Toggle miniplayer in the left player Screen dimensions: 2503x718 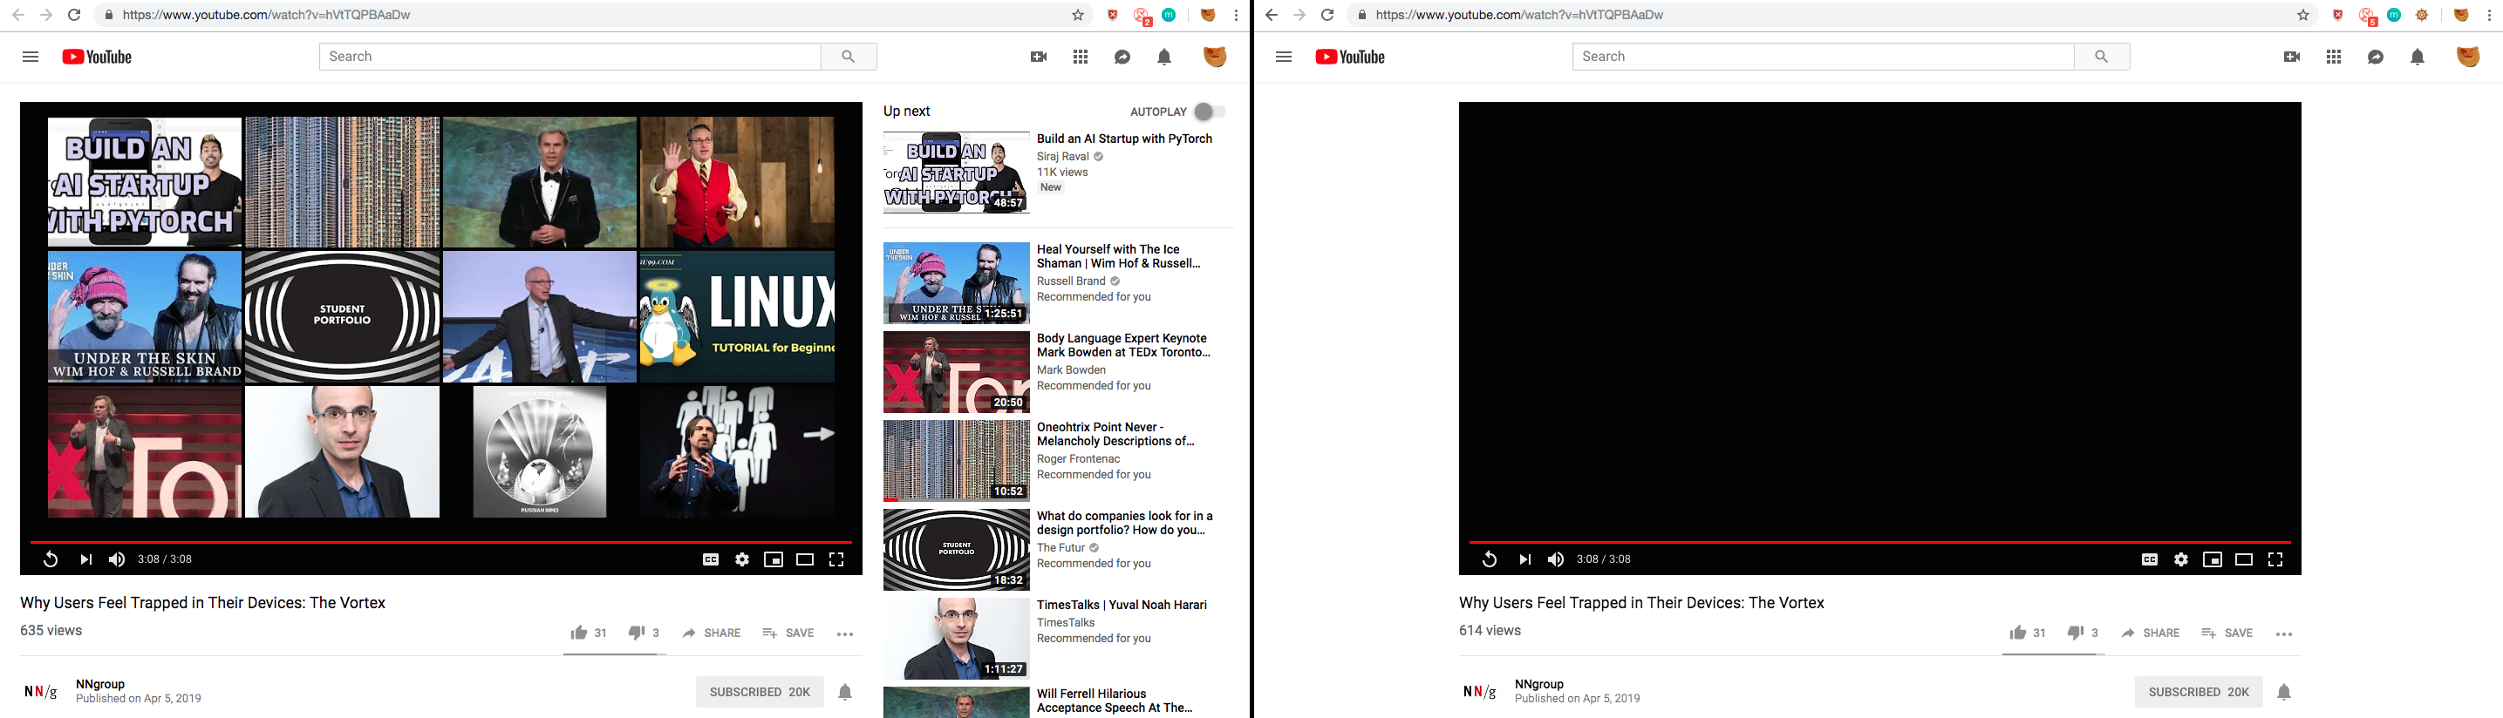coord(774,559)
